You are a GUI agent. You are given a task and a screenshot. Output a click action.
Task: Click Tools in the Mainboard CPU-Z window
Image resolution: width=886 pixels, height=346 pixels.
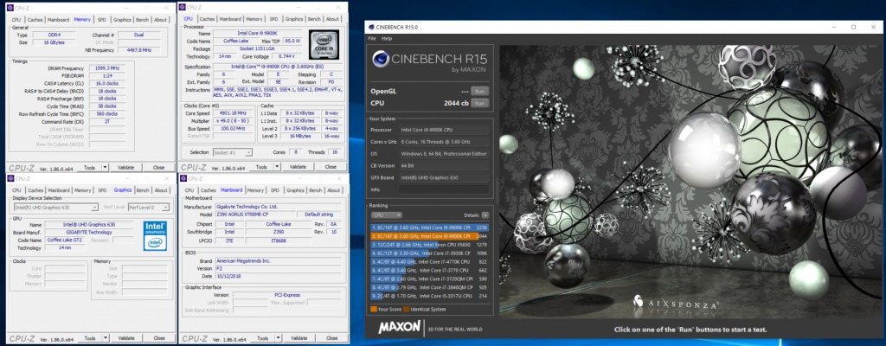[261, 338]
